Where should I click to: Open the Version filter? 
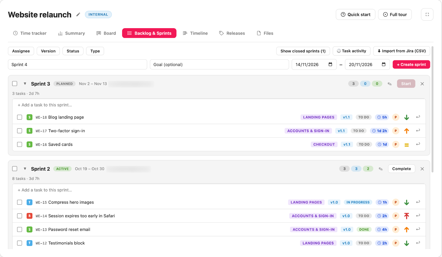pos(48,51)
